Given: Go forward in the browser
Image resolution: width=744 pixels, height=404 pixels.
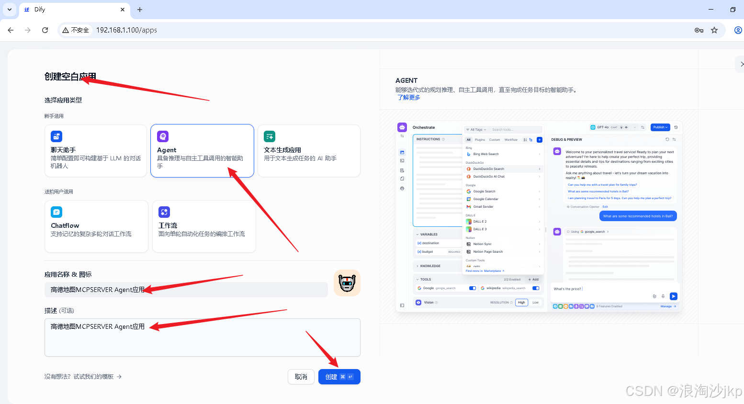Looking at the screenshot, I should click(x=28, y=30).
